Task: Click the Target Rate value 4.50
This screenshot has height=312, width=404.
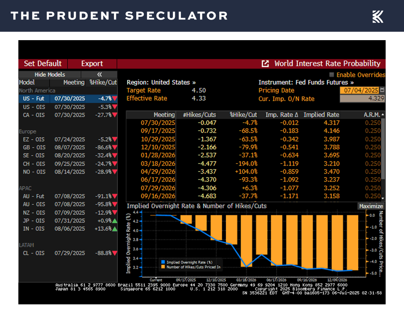Action: 199,90
